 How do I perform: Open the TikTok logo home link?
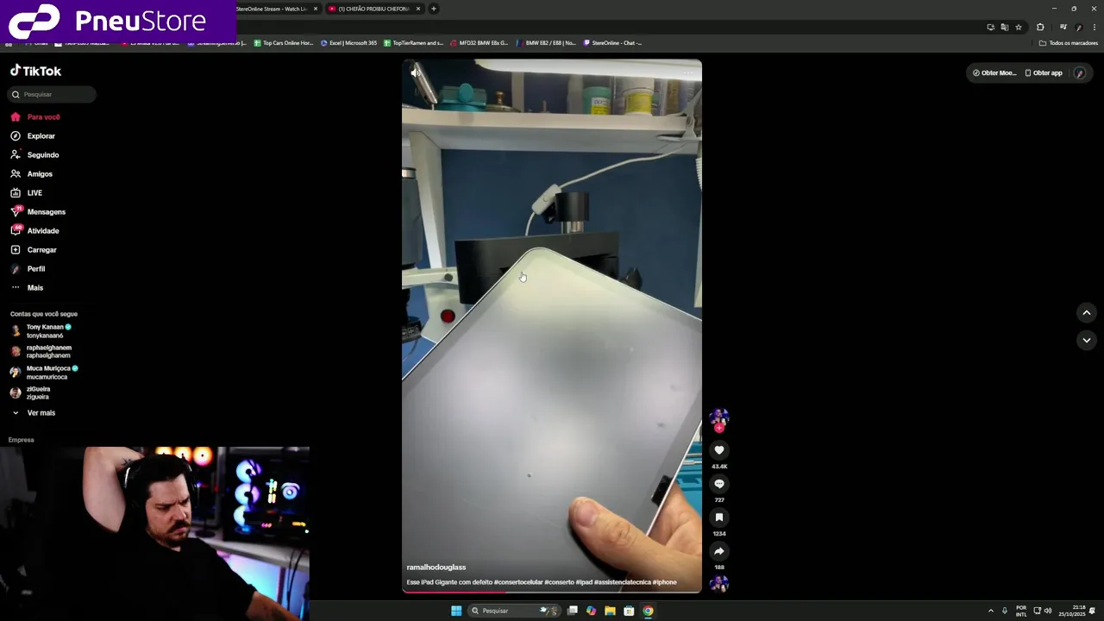point(35,71)
